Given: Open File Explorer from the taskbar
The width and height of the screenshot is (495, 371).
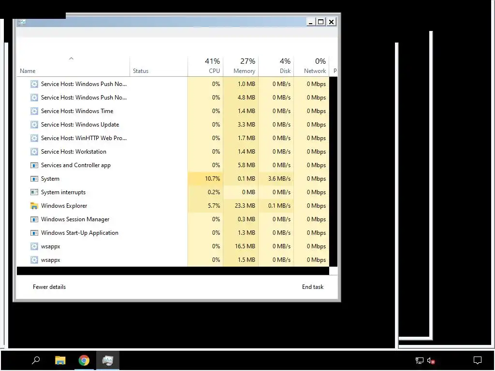Looking at the screenshot, I should click(x=60, y=360).
